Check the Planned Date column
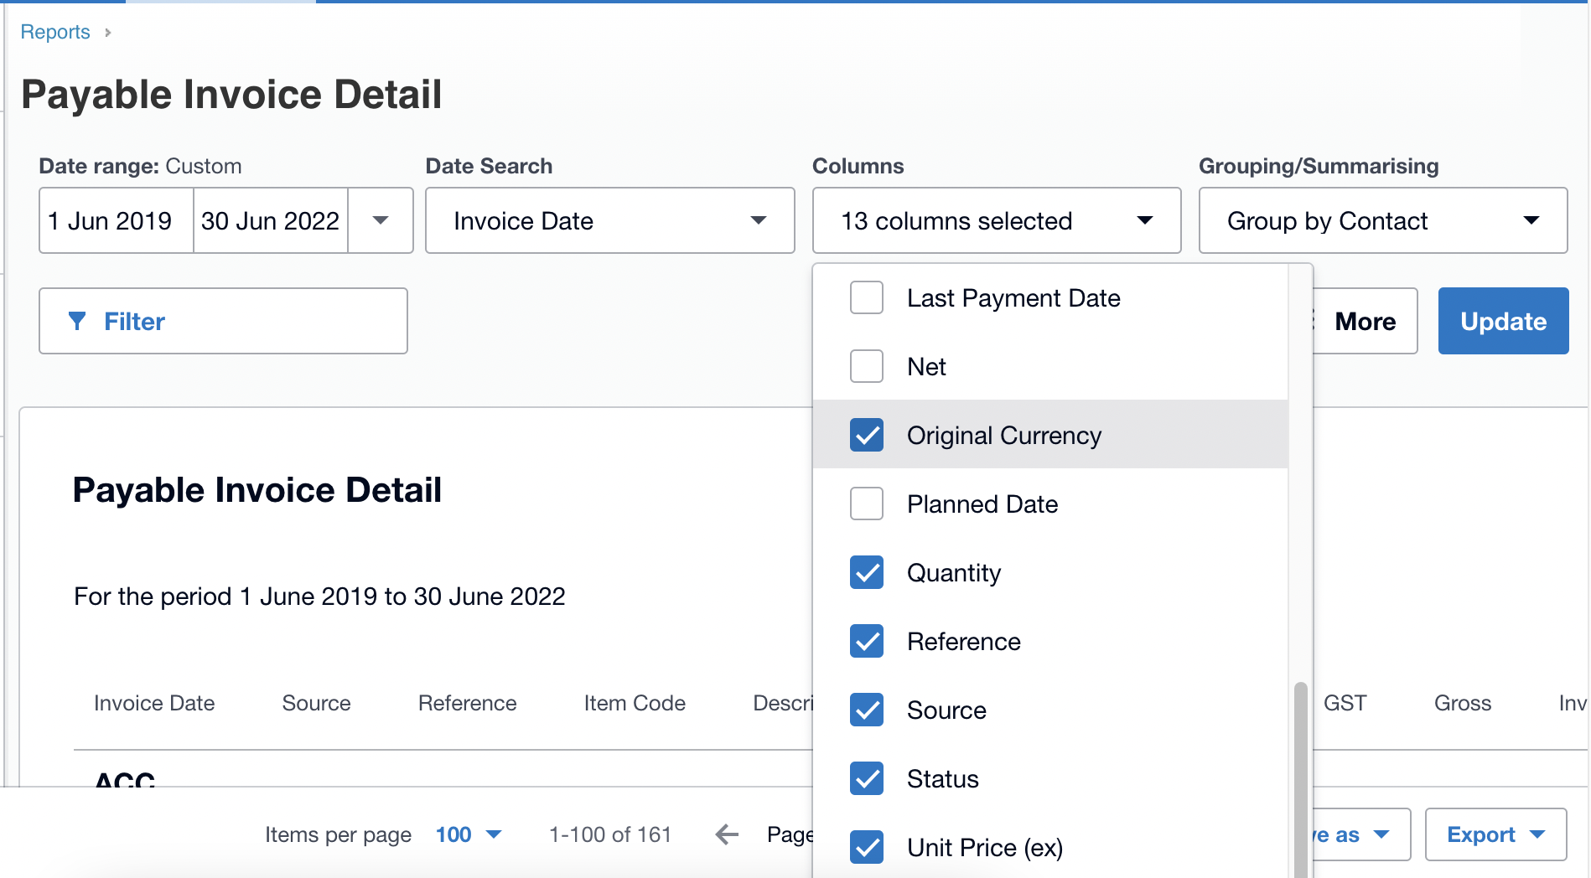1591x878 pixels. pos(866,504)
